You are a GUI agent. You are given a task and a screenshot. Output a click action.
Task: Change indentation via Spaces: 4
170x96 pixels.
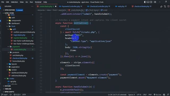click(131, 95)
